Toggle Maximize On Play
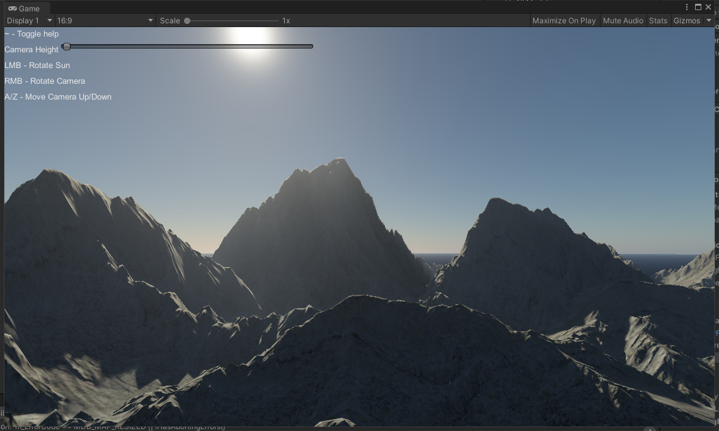This screenshot has height=431, width=719. [563, 21]
